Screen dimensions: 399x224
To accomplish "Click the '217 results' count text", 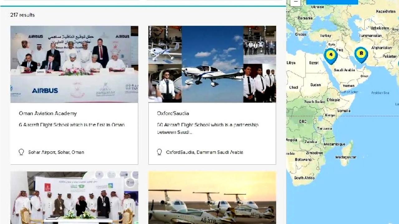I will click(22, 15).
